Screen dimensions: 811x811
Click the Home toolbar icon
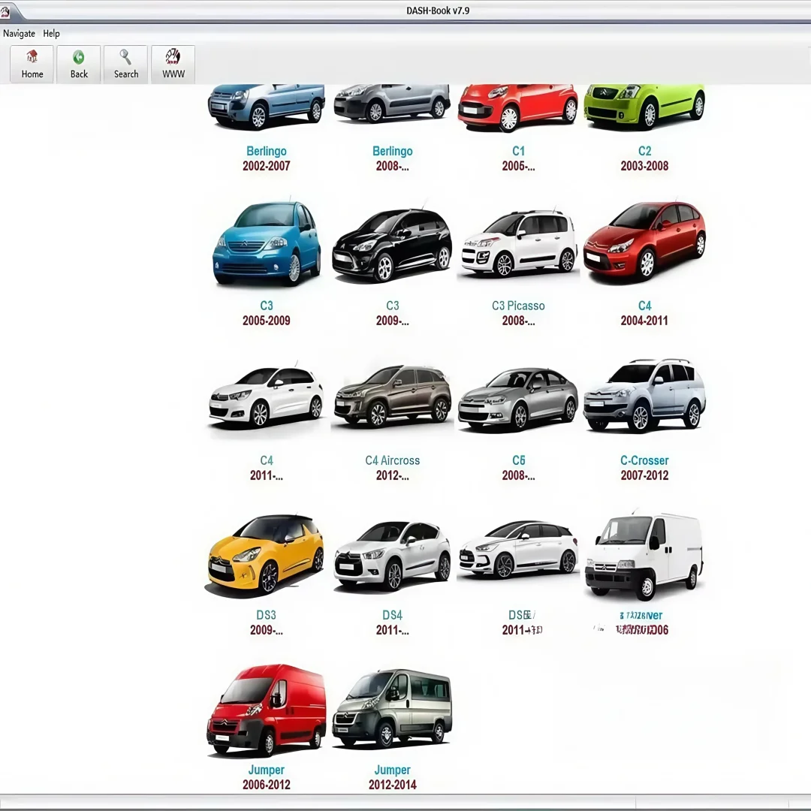(32, 63)
